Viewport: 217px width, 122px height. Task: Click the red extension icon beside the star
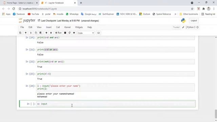point(198,9)
